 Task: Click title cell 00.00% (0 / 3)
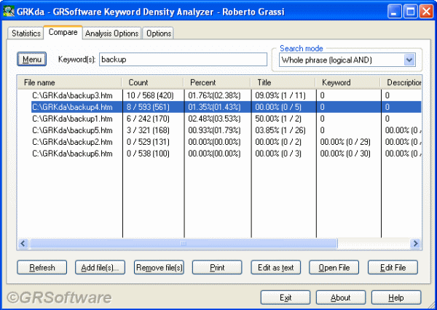(x=278, y=154)
